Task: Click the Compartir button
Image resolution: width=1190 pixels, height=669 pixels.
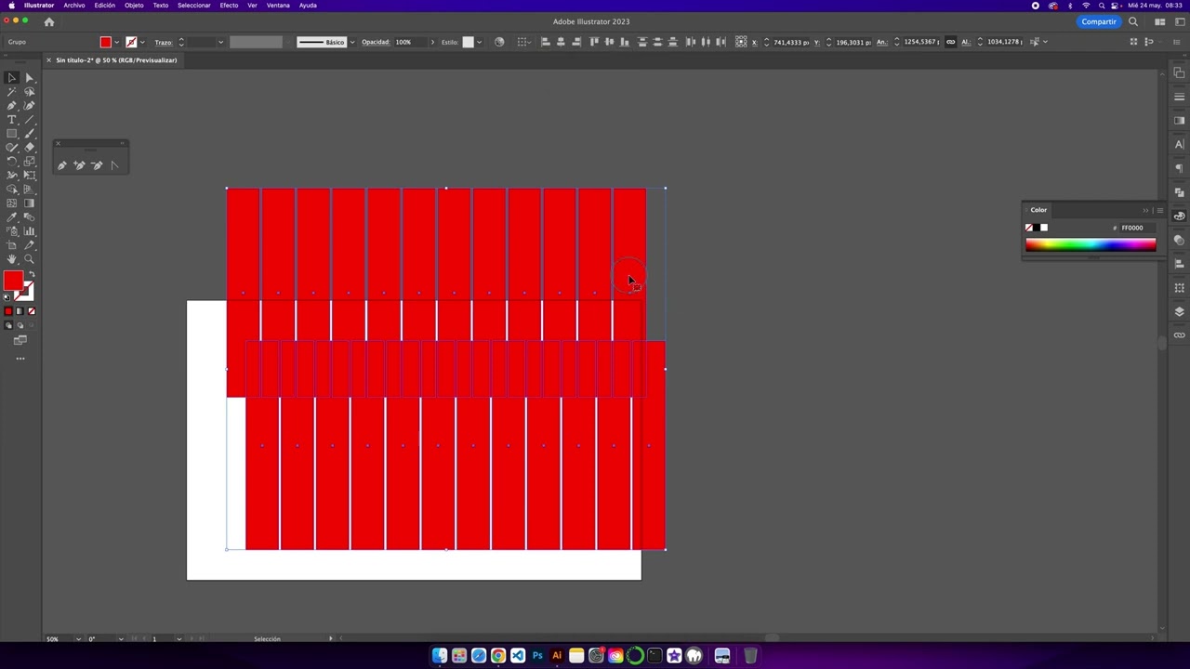Action: tap(1099, 21)
